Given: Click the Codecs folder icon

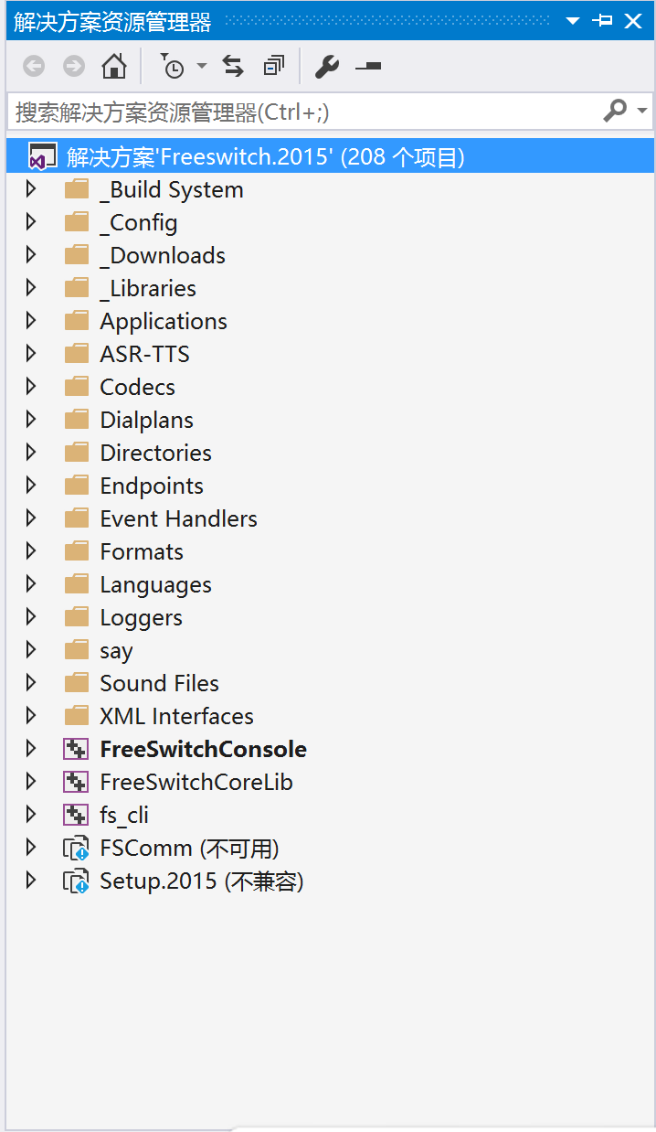Looking at the screenshot, I should point(77,387).
